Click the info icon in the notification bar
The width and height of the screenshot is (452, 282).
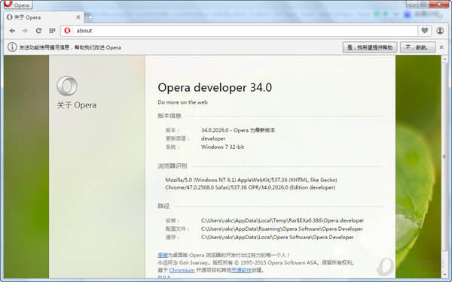click(12, 47)
